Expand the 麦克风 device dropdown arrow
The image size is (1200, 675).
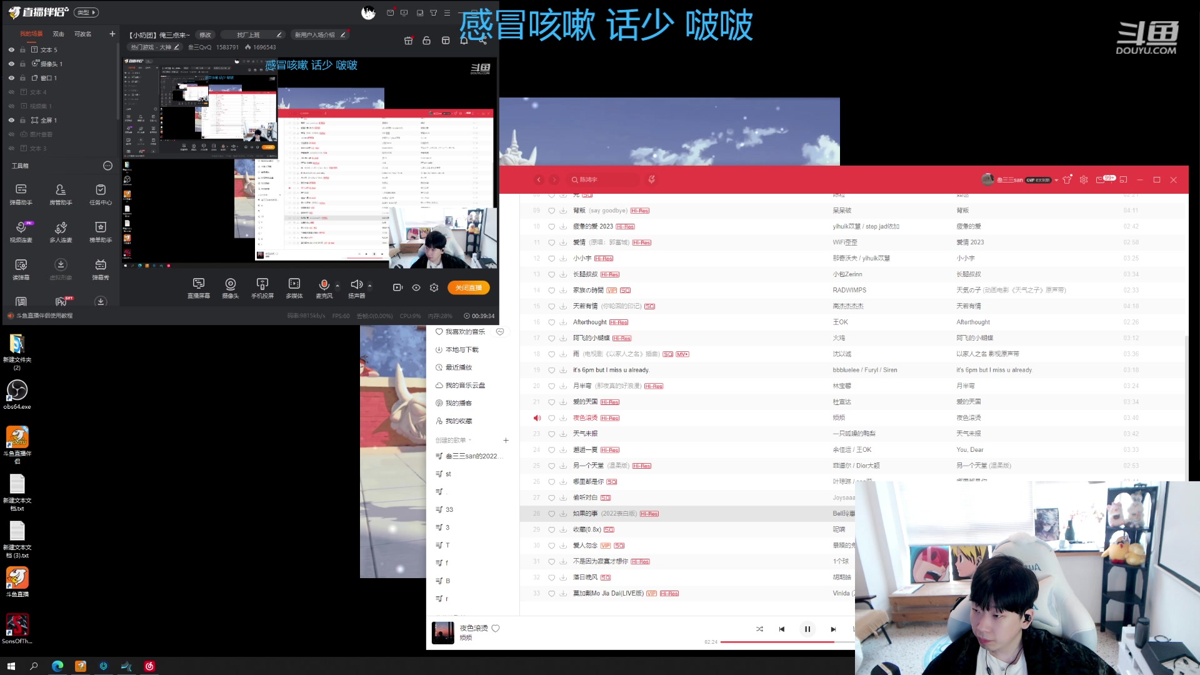coord(339,286)
